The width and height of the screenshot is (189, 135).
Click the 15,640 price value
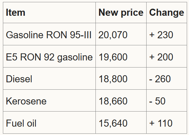pyautogui.click(x=113, y=123)
